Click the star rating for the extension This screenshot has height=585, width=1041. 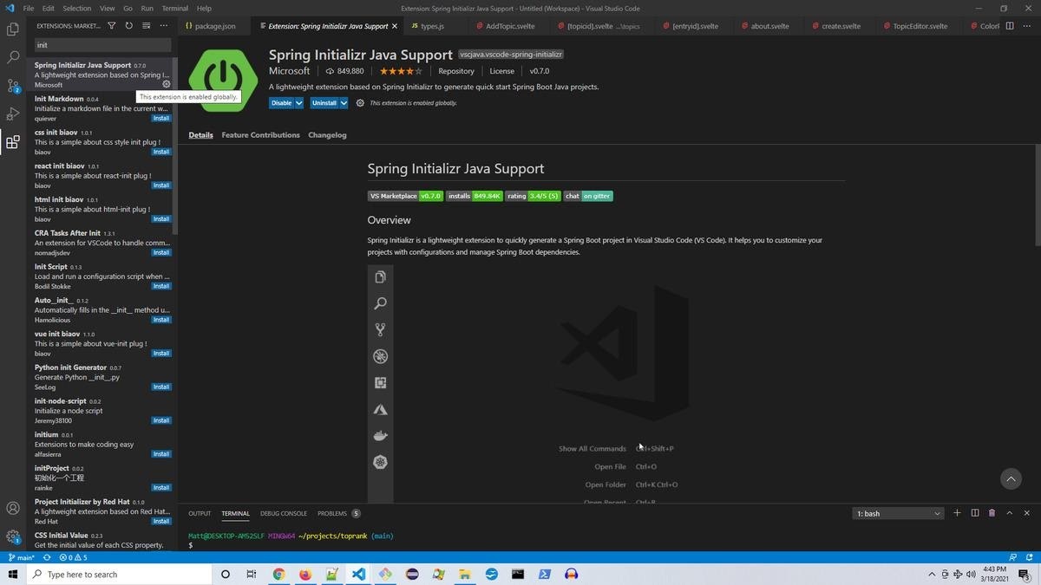(x=400, y=71)
